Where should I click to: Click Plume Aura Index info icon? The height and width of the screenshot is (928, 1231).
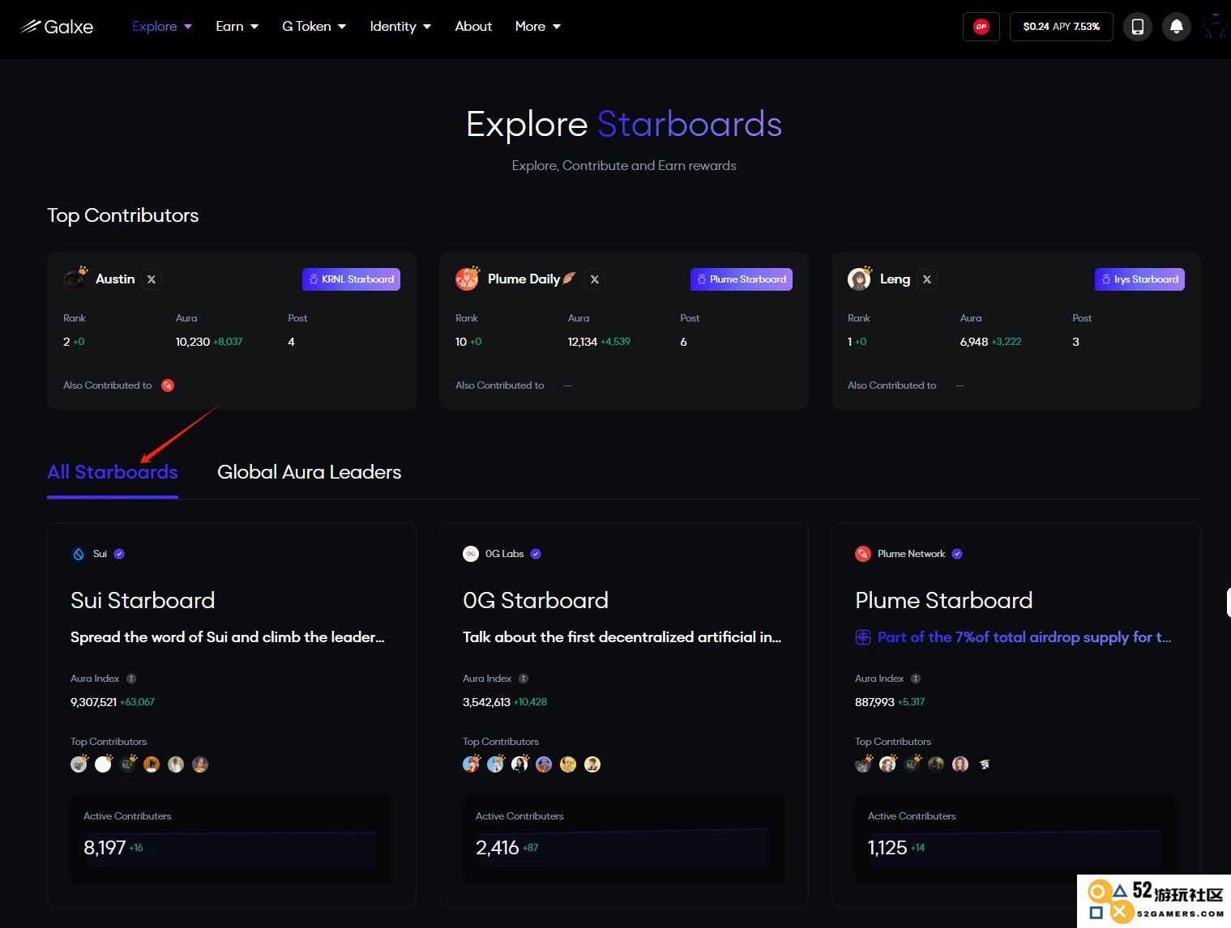click(x=916, y=679)
